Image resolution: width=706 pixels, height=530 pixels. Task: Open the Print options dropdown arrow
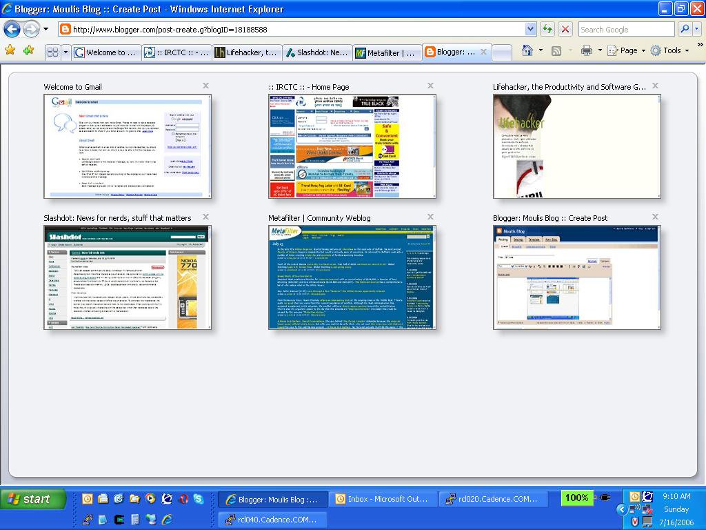pyautogui.click(x=600, y=50)
